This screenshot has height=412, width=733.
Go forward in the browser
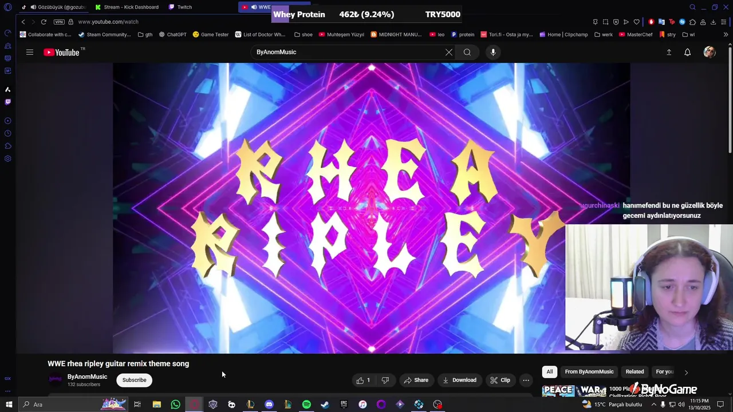[x=33, y=22]
